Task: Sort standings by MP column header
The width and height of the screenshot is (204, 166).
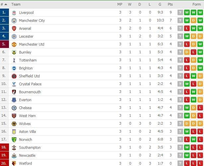Action: point(120,4)
